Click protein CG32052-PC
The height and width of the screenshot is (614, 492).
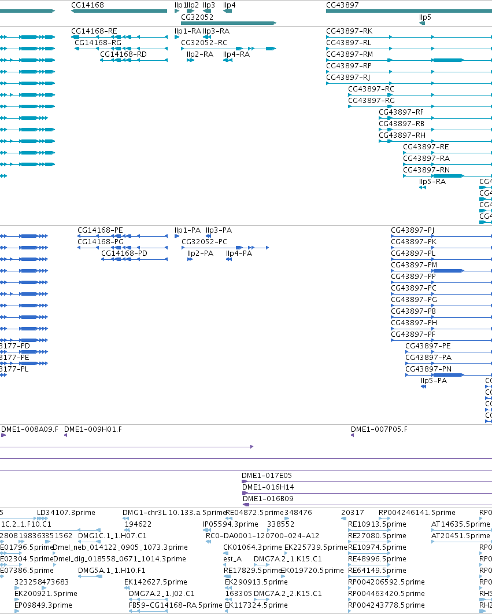point(204,241)
